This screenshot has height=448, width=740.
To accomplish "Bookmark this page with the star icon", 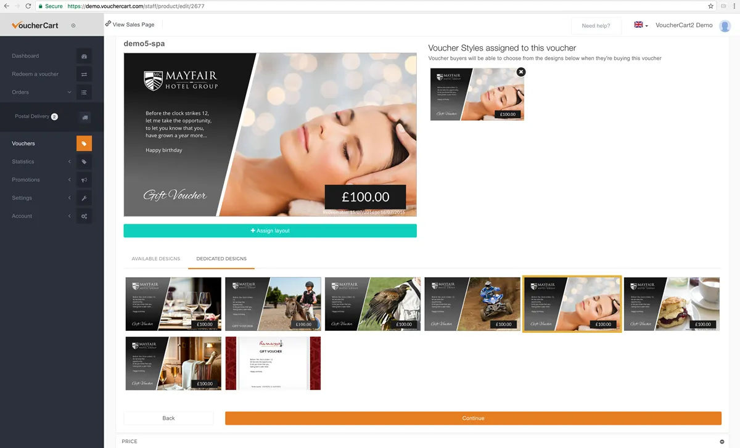I will pos(711,6).
